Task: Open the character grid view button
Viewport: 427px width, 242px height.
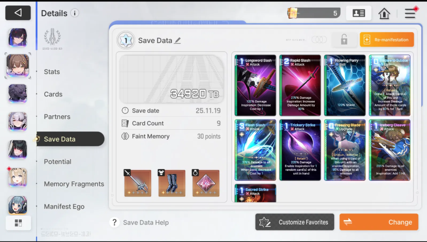Action: pos(18,223)
